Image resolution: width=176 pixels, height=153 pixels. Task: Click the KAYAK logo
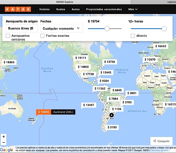[x=18, y=9]
